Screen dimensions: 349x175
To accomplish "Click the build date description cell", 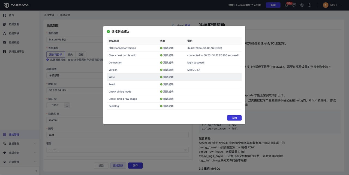I will tap(204, 48).
